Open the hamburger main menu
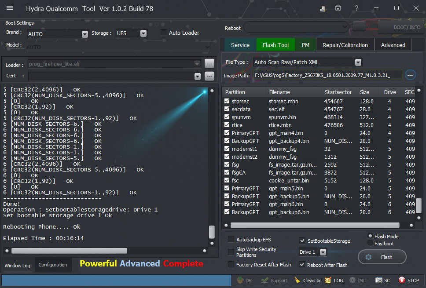 tap(10, 8)
